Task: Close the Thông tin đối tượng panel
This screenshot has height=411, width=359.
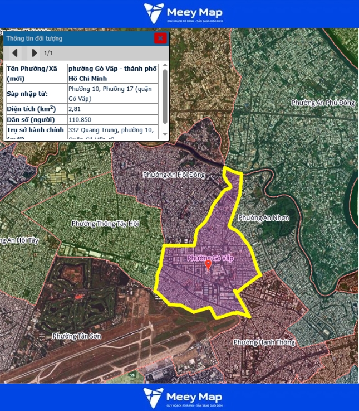Action: click(x=160, y=38)
